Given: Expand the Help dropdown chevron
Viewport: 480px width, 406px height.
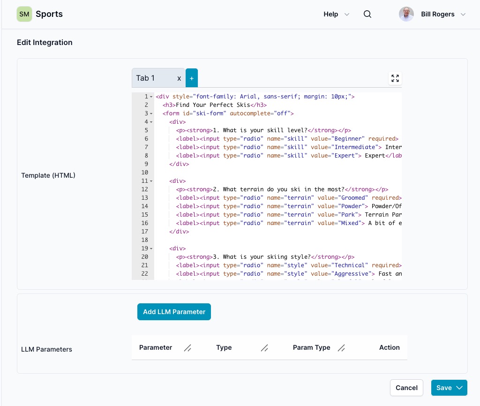Looking at the screenshot, I should 347,15.
